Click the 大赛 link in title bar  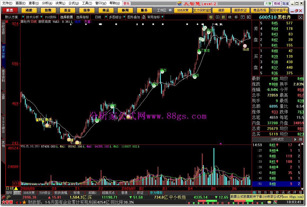click(x=268, y=3)
